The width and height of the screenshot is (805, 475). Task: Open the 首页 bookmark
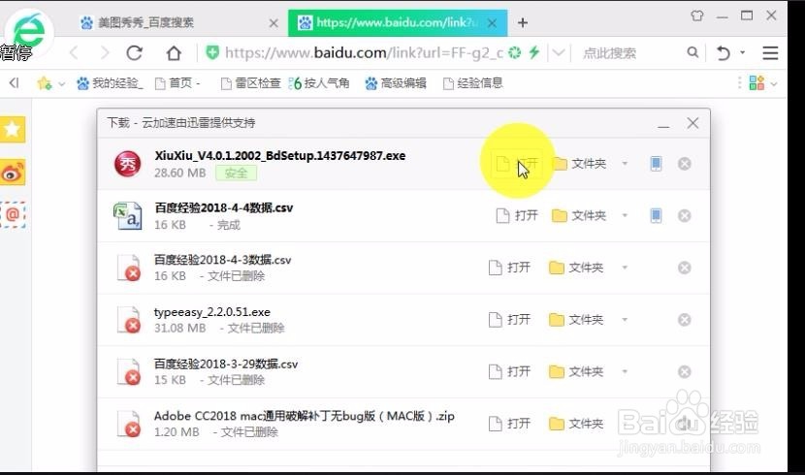[x=177, y=83]
